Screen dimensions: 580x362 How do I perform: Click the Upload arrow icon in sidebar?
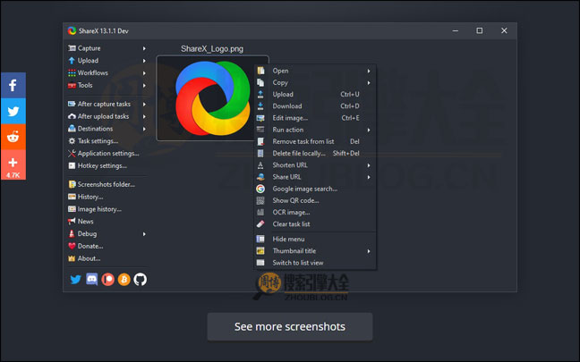(x=72, y=61)
